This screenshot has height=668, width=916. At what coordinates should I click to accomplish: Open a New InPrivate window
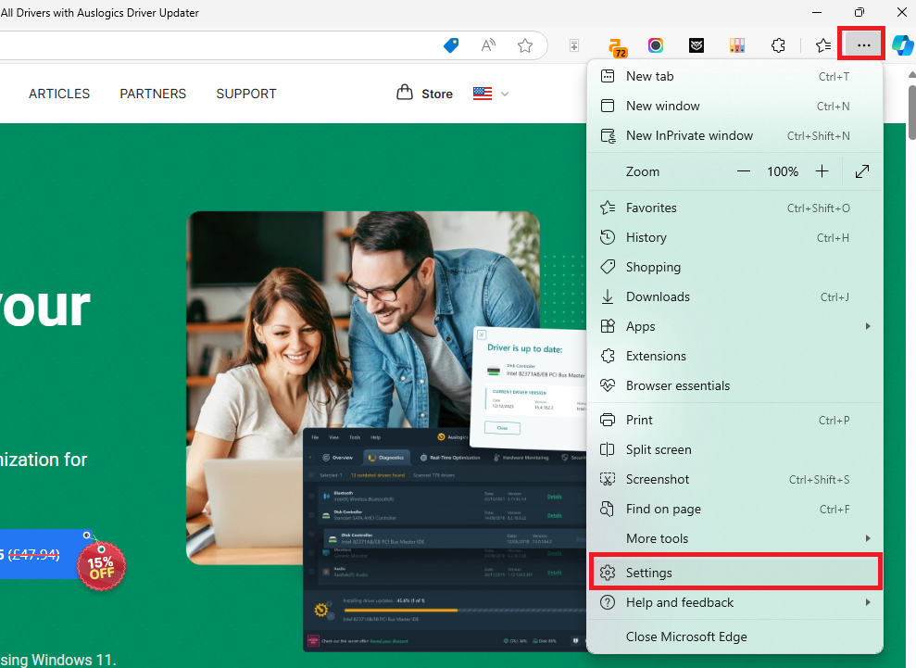click(x=734, y=135)
